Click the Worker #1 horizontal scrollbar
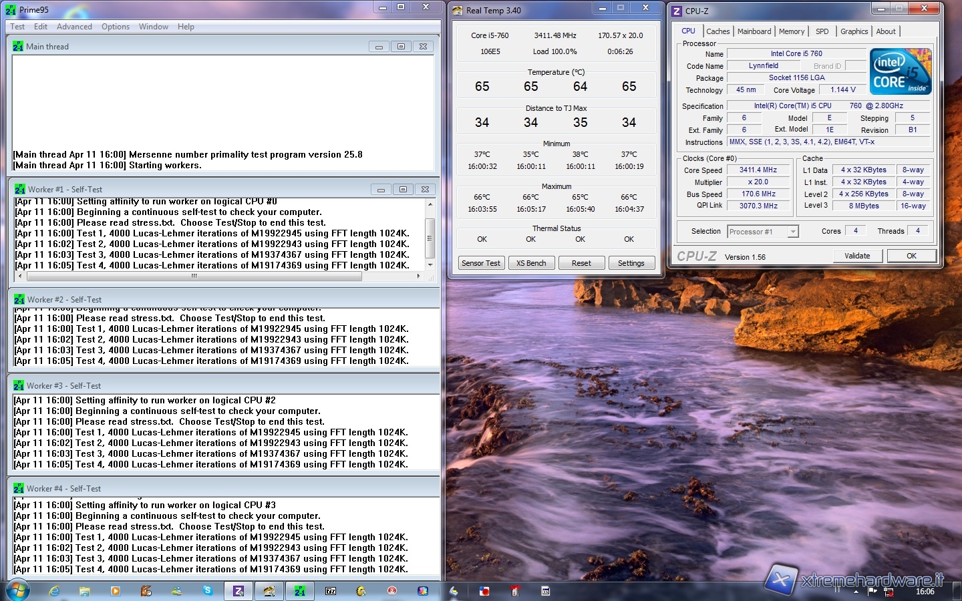 (194, 276)
